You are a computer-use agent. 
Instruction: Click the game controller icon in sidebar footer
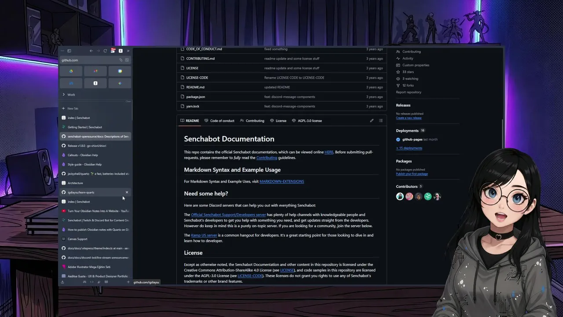pos(84,282)
